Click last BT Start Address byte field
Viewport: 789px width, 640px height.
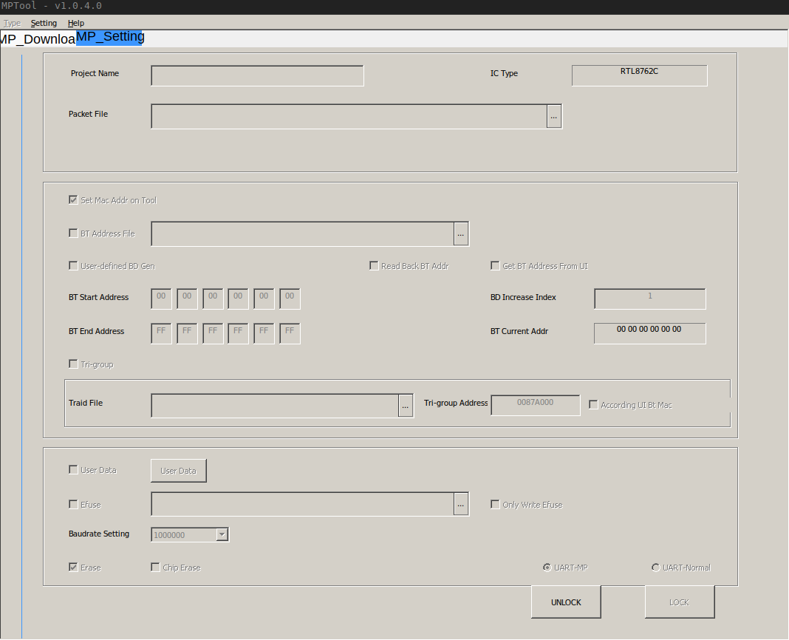(x=290, y=299)
